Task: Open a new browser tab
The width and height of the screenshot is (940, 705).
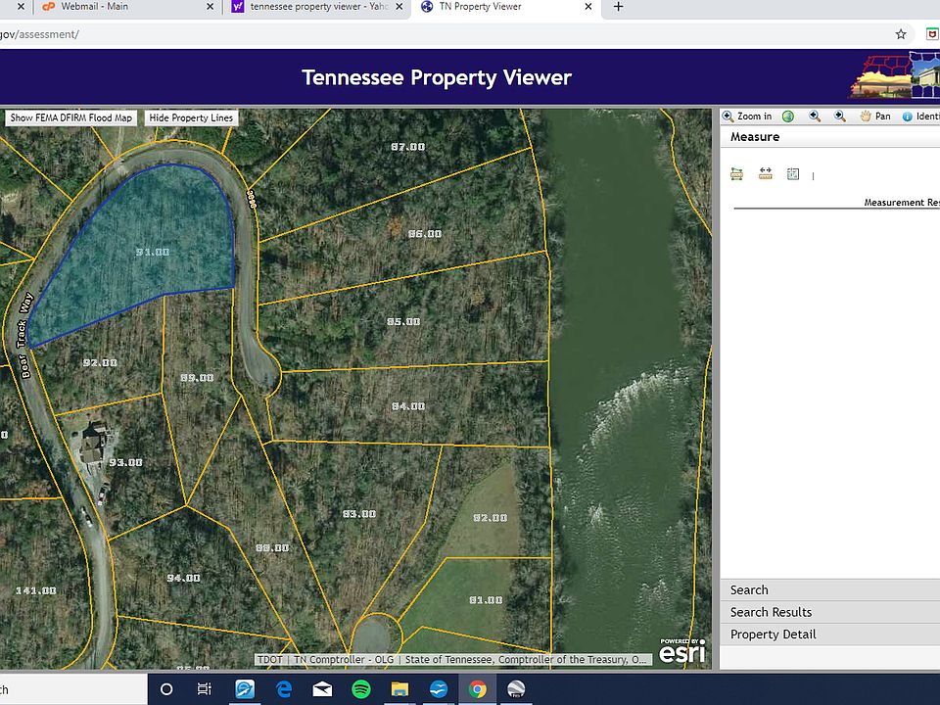Action: (x=618, y=7)
